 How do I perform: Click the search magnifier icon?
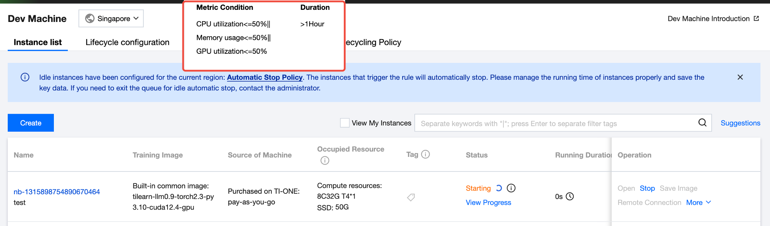pos(702,123)
